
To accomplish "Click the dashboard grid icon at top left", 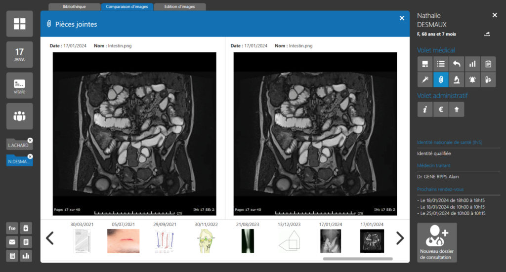I will [20, 24].
